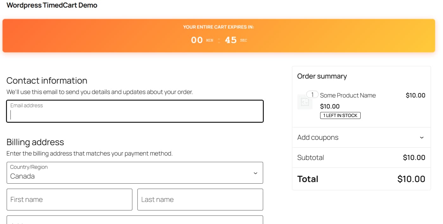
Task: Click the orange cart expiry banner
Action: pos(218,35)
